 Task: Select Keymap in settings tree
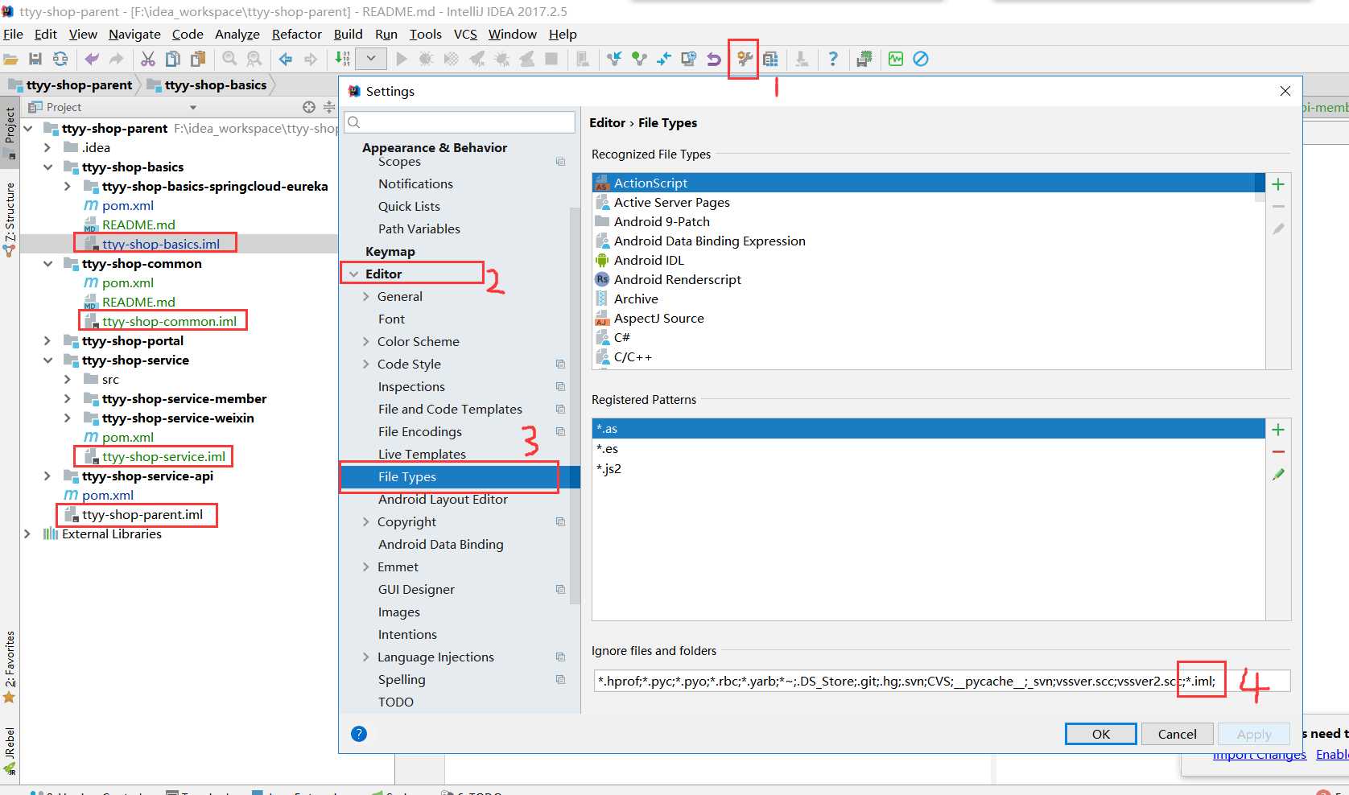pyautogui.click(x=390, y=251)
